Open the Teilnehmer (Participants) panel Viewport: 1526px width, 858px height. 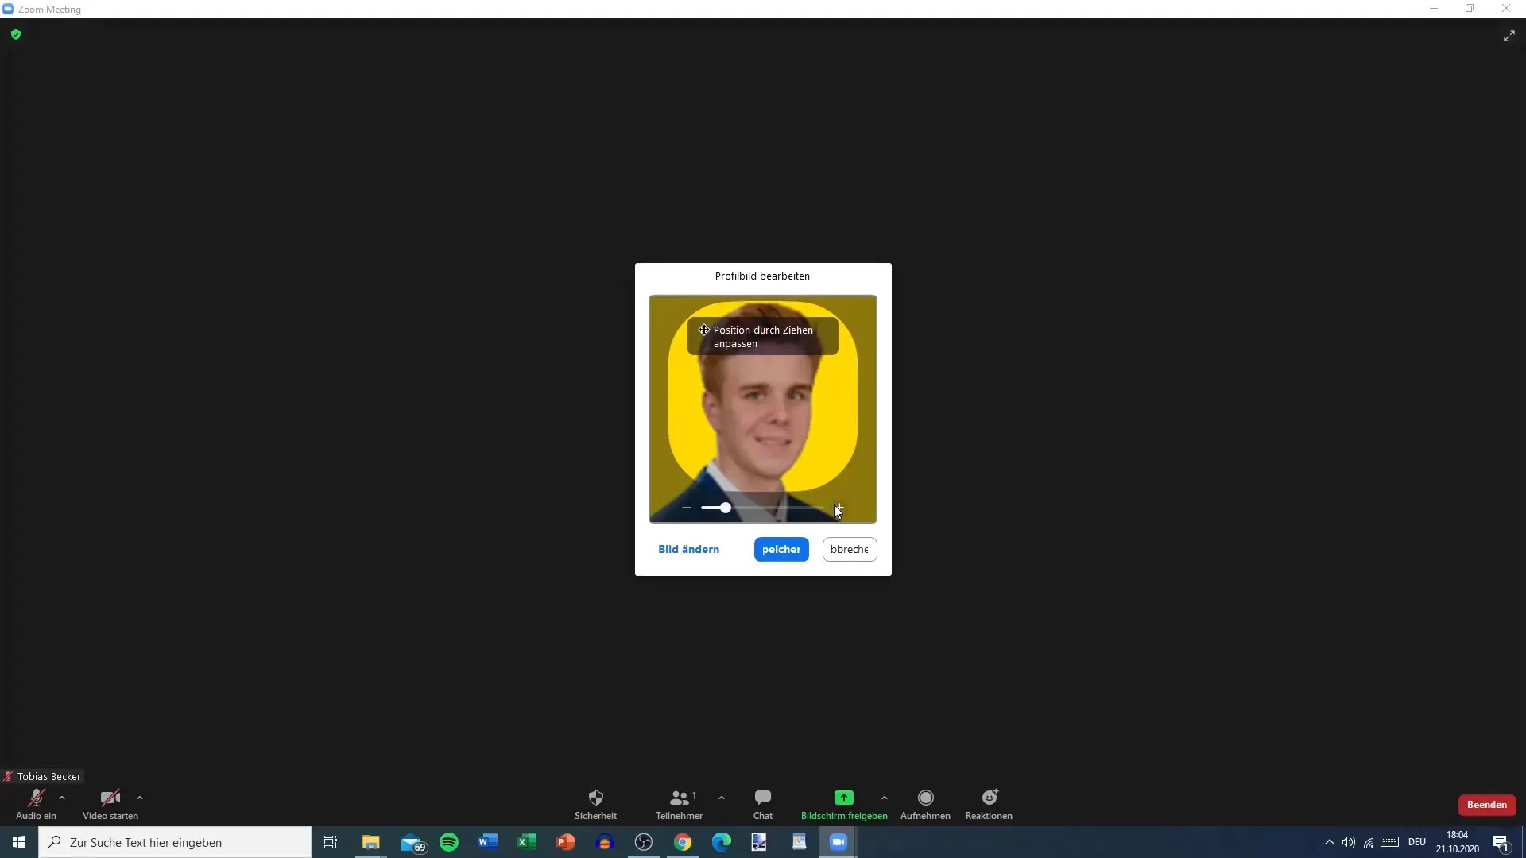[680, 803]
